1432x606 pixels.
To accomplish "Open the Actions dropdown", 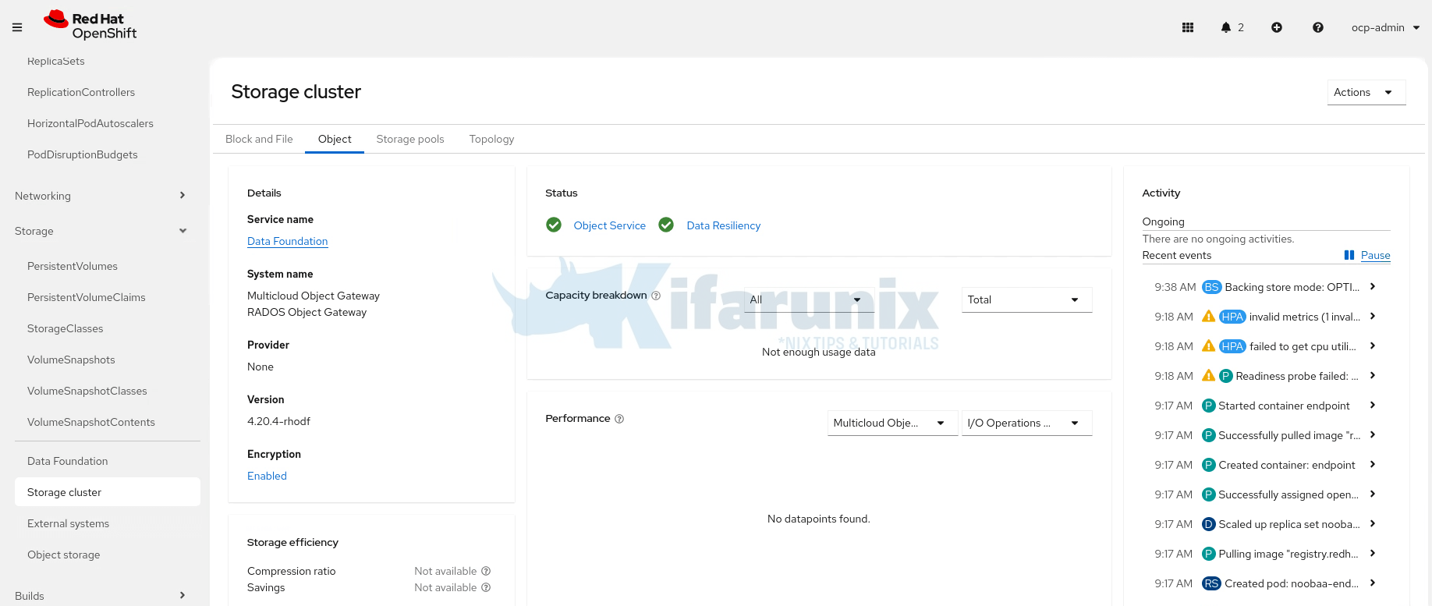I will pos(1366,92).
